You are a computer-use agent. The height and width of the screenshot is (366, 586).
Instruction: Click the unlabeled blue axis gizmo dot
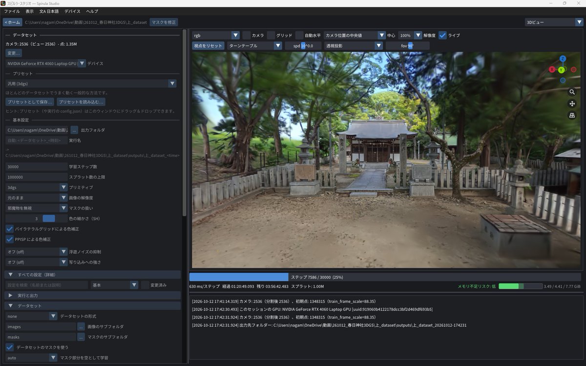(x=563, y=81)
